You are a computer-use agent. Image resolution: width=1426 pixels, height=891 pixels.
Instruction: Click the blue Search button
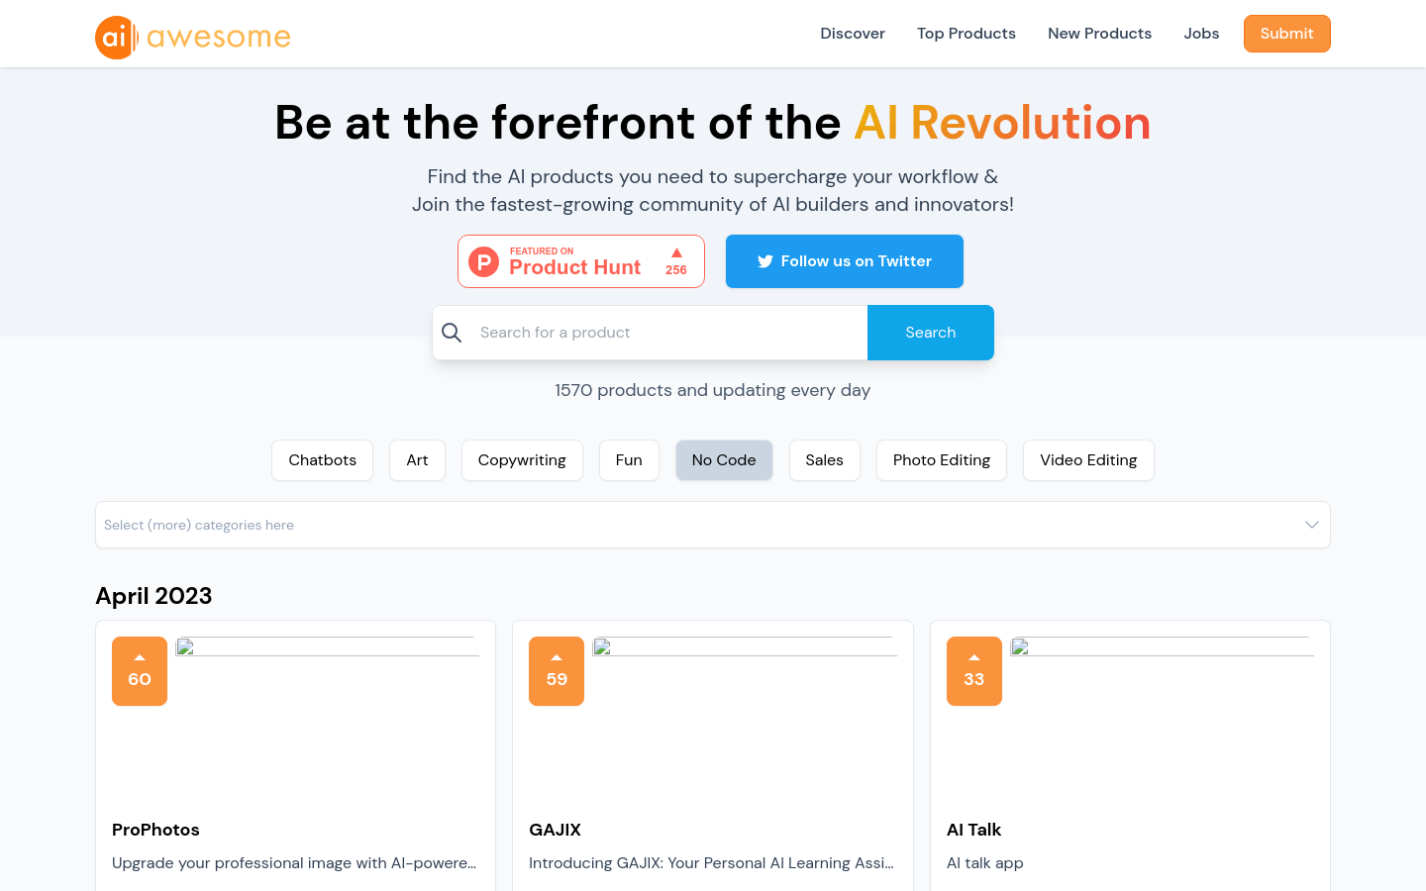(x=931, y=333)
